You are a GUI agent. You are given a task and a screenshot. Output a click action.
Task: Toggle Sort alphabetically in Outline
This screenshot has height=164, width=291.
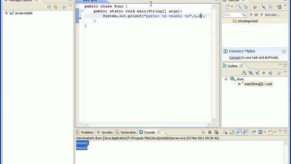[x=244, y=73]
